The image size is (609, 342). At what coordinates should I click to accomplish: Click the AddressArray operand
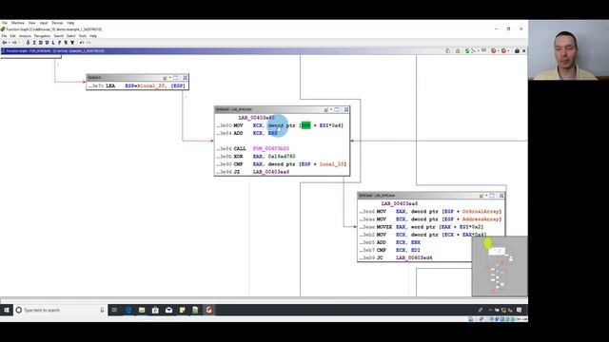(x=481, y=219)
